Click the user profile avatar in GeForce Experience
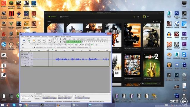 coord(144,17)
